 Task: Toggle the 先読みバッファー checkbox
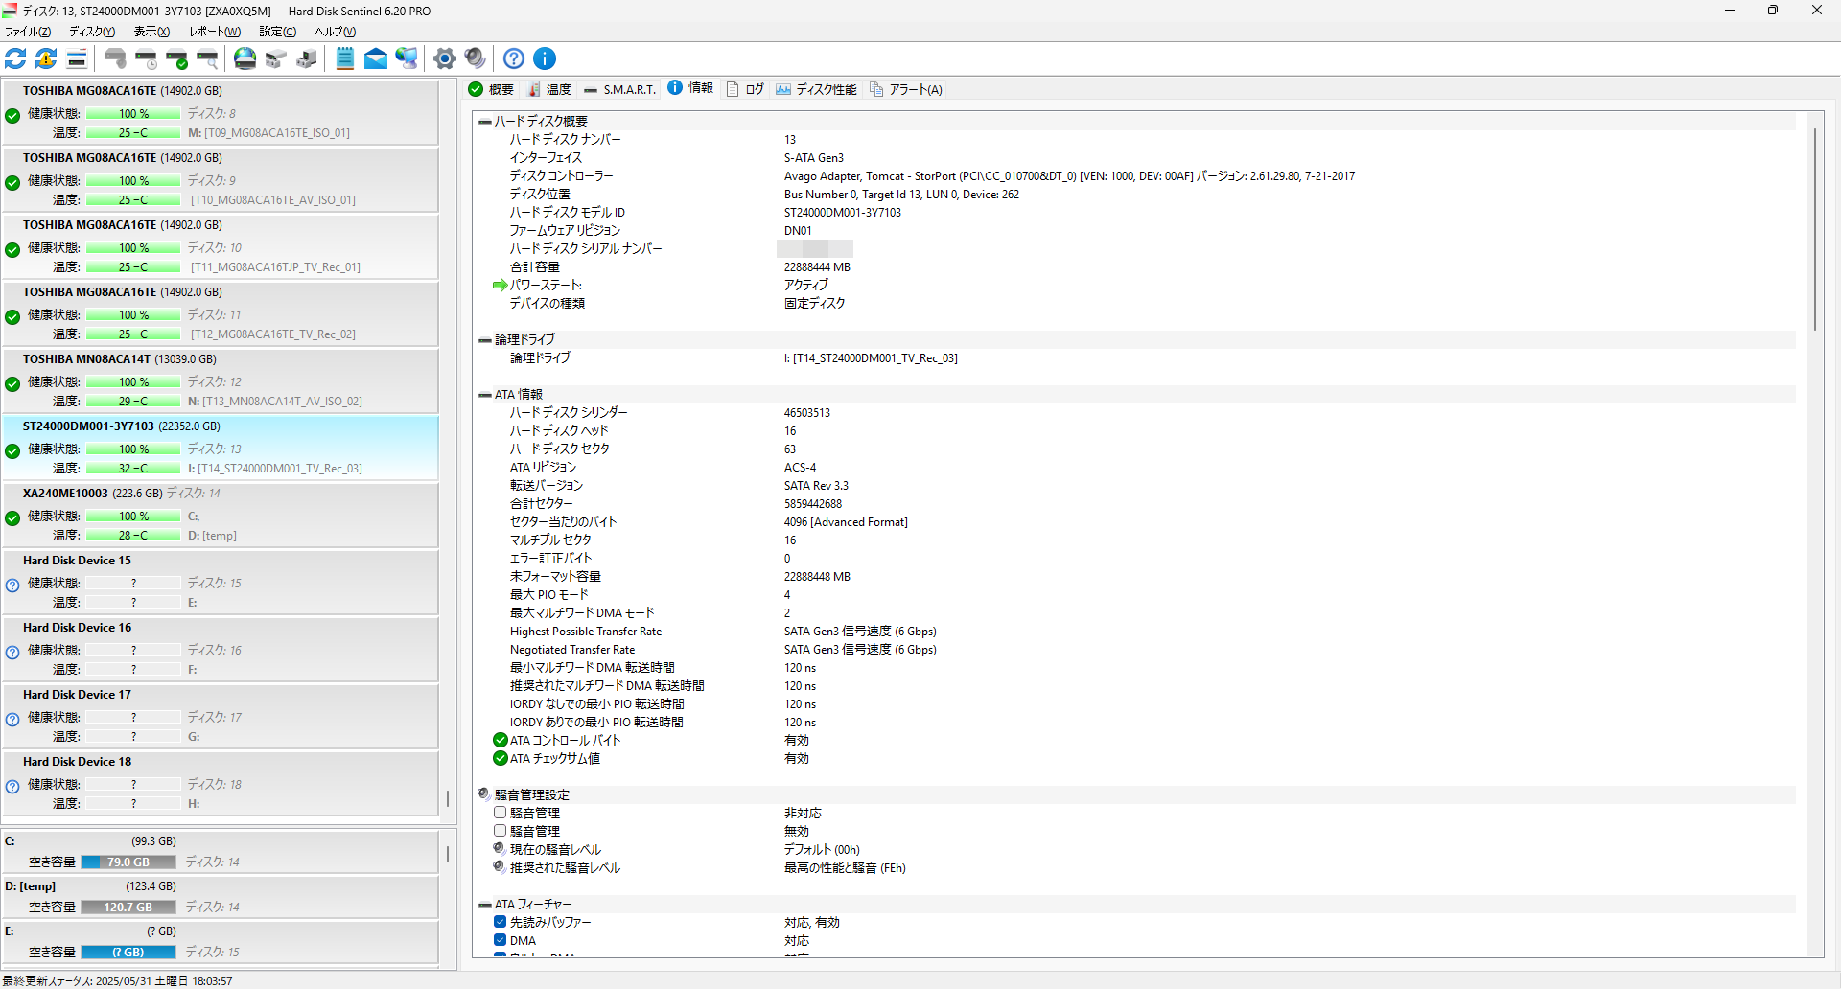500,922
